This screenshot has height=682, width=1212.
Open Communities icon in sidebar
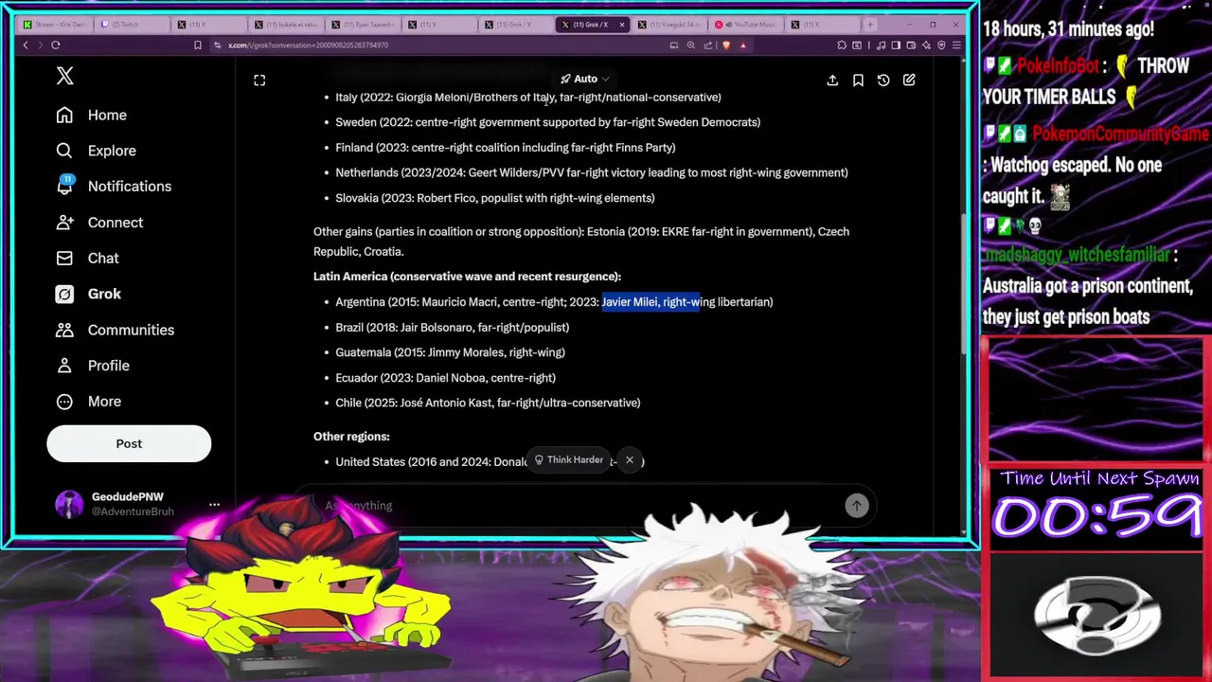[x=64, y=330]
